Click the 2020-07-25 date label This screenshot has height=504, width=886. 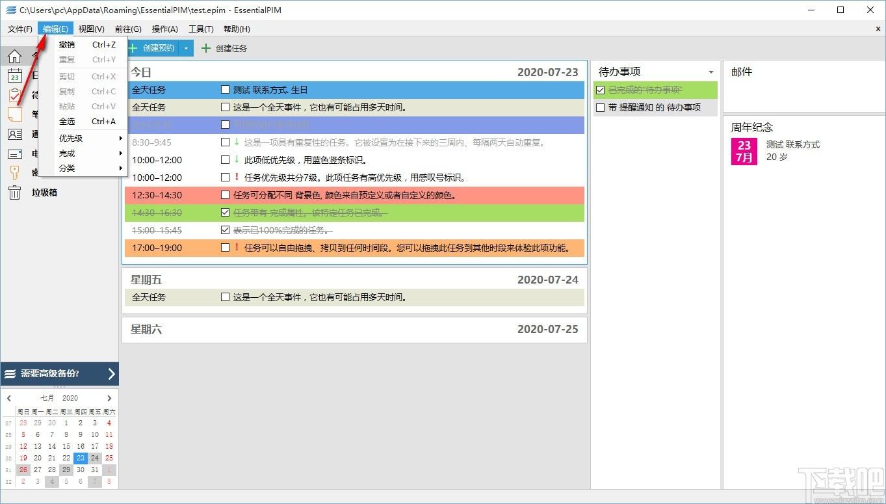point(547,329)
